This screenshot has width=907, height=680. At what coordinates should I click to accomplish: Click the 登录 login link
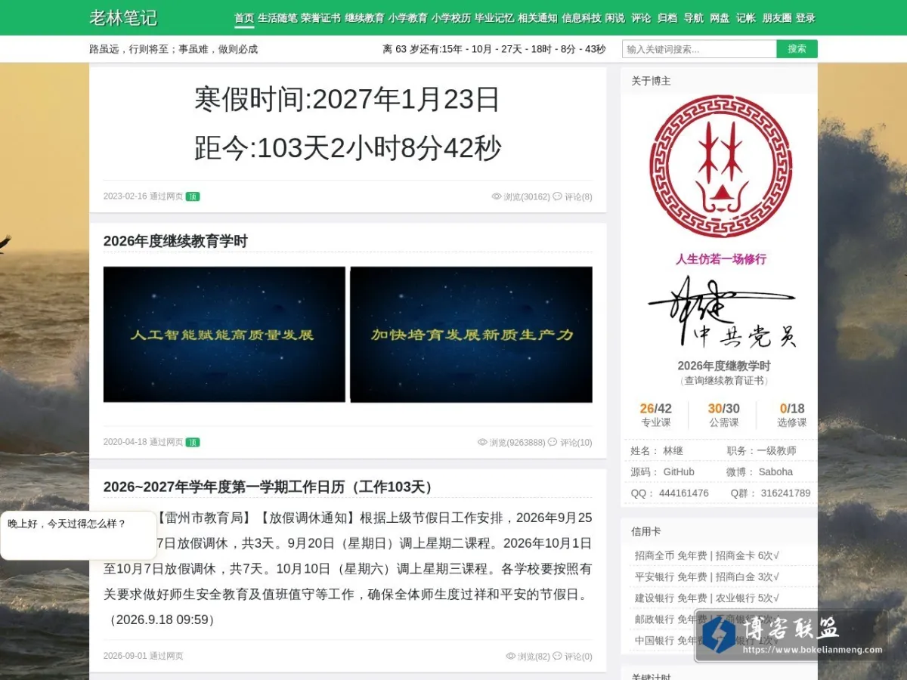(806, 18)
